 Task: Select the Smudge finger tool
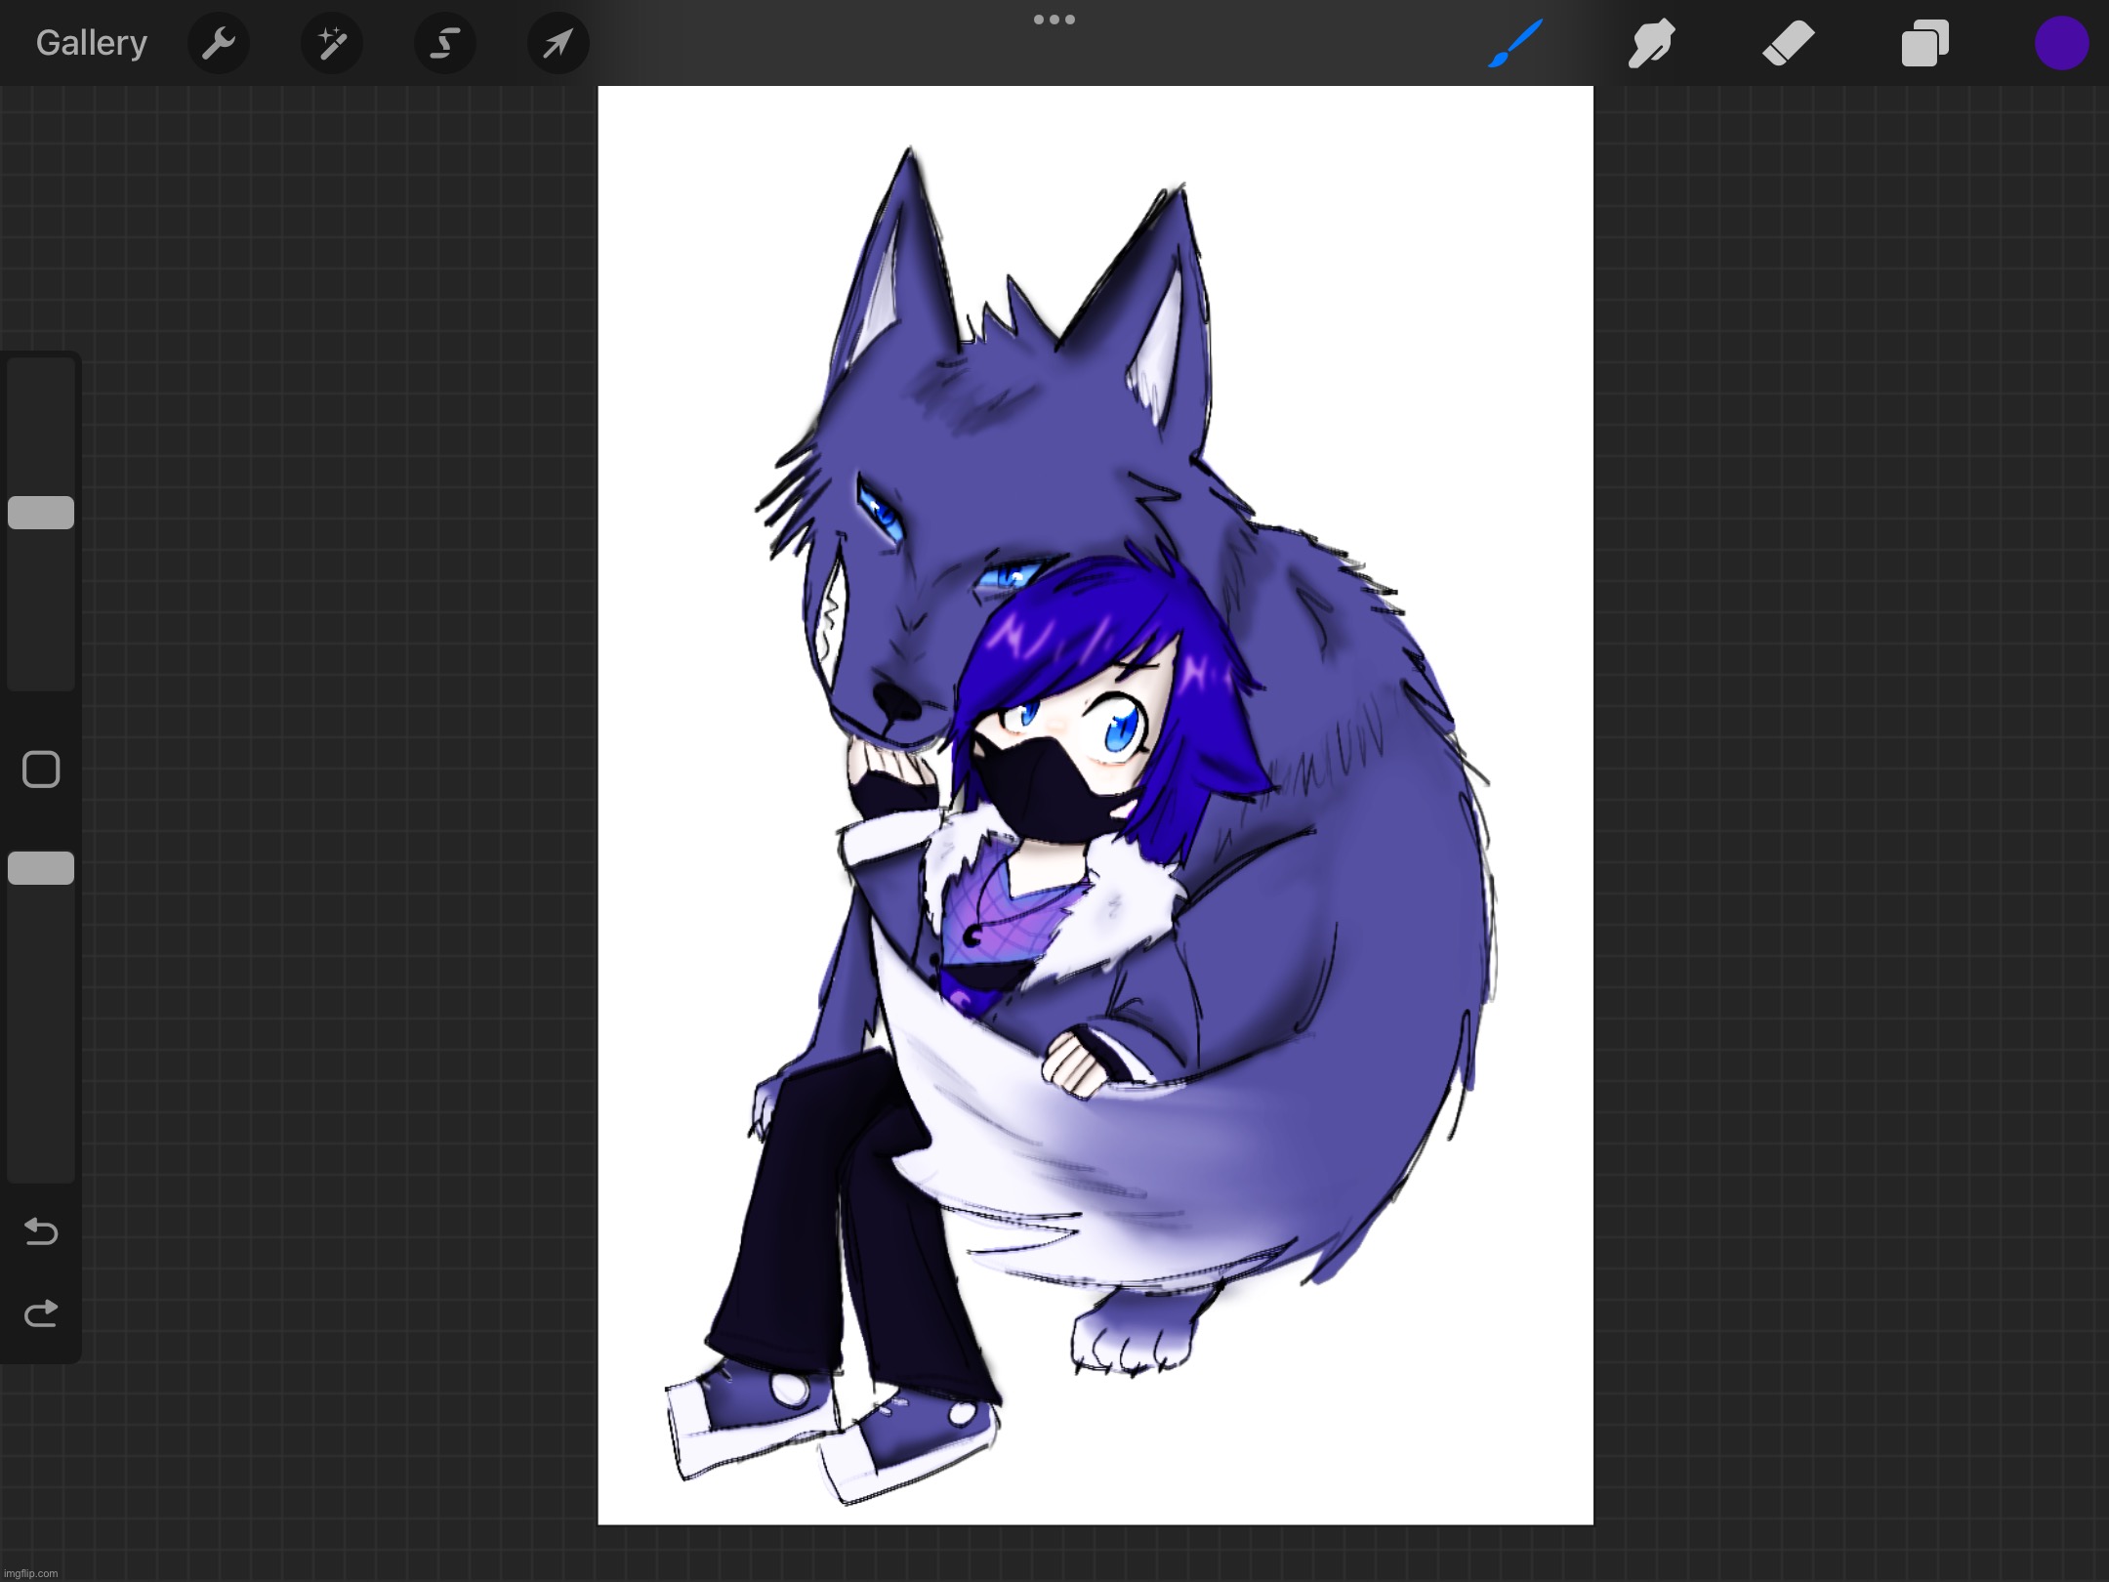pyautogui.click(x=1651, y=43)
